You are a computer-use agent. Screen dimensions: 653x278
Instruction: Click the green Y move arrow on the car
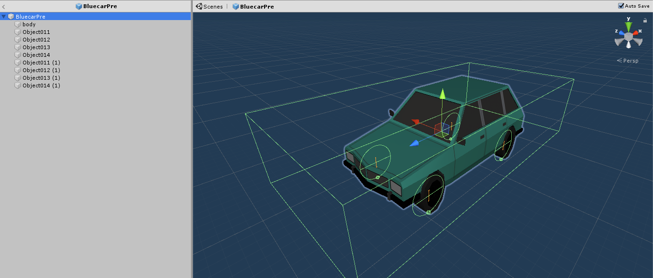443,93
